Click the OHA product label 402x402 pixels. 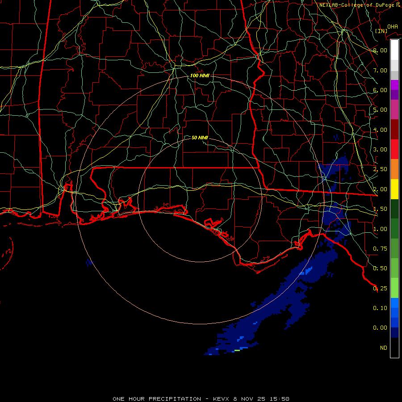point(393,26)
